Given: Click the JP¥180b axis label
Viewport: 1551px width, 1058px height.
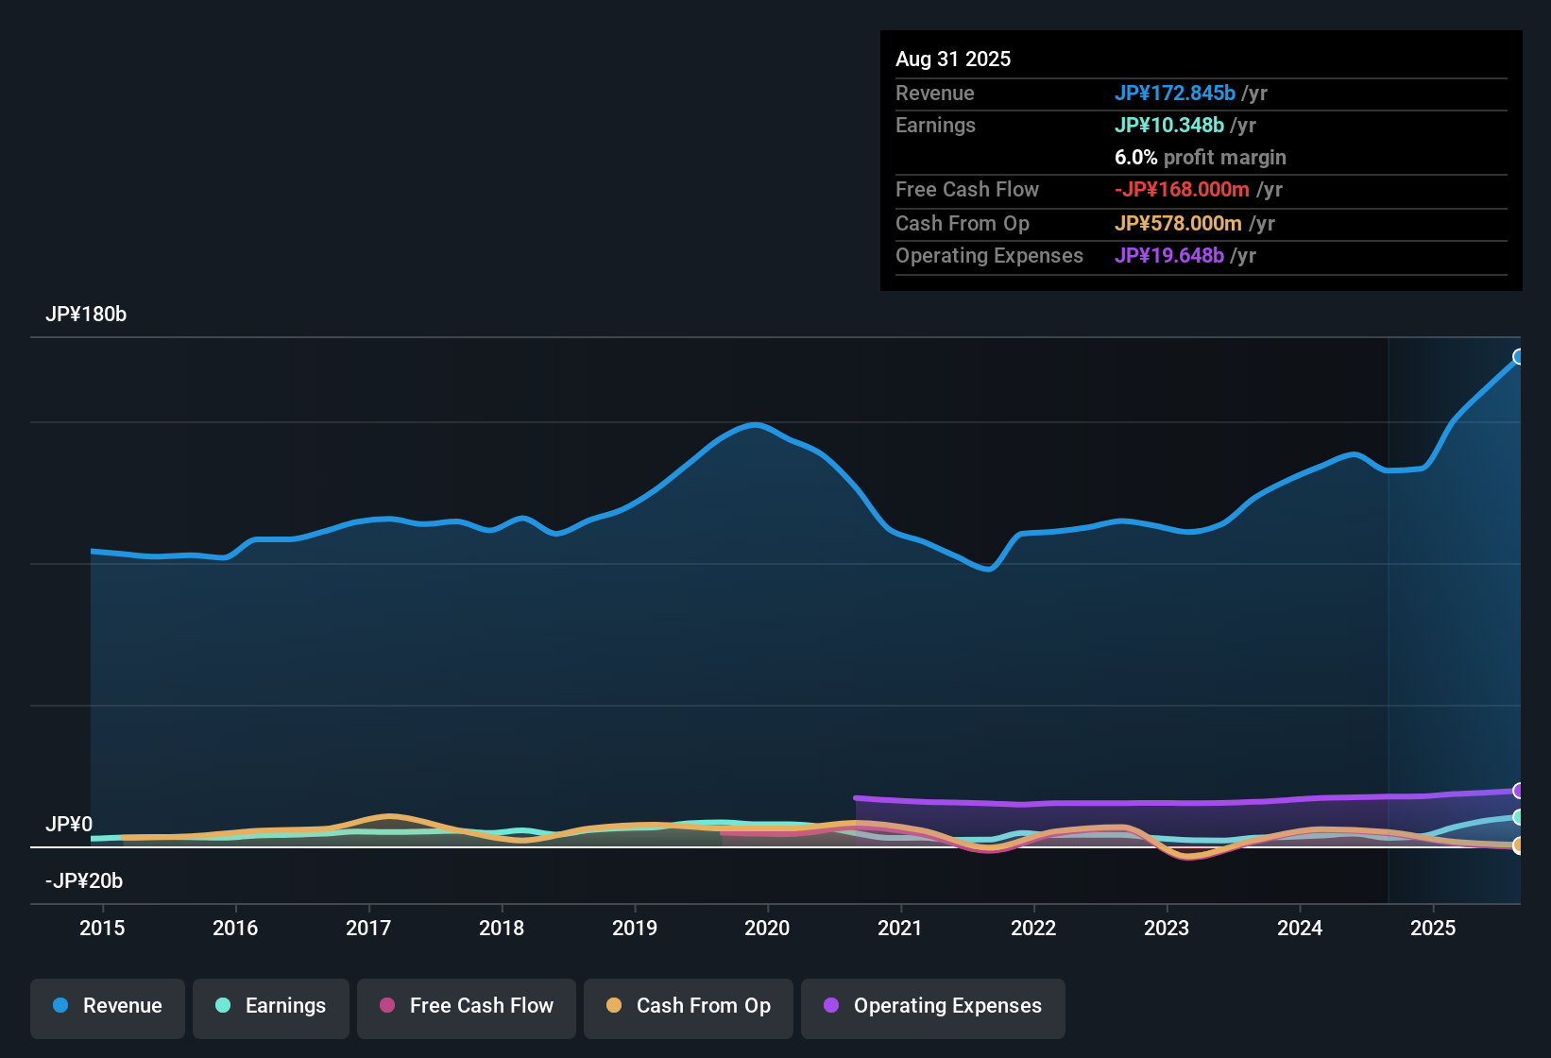Looking at the screenshot, I should (x=86, y=315).
